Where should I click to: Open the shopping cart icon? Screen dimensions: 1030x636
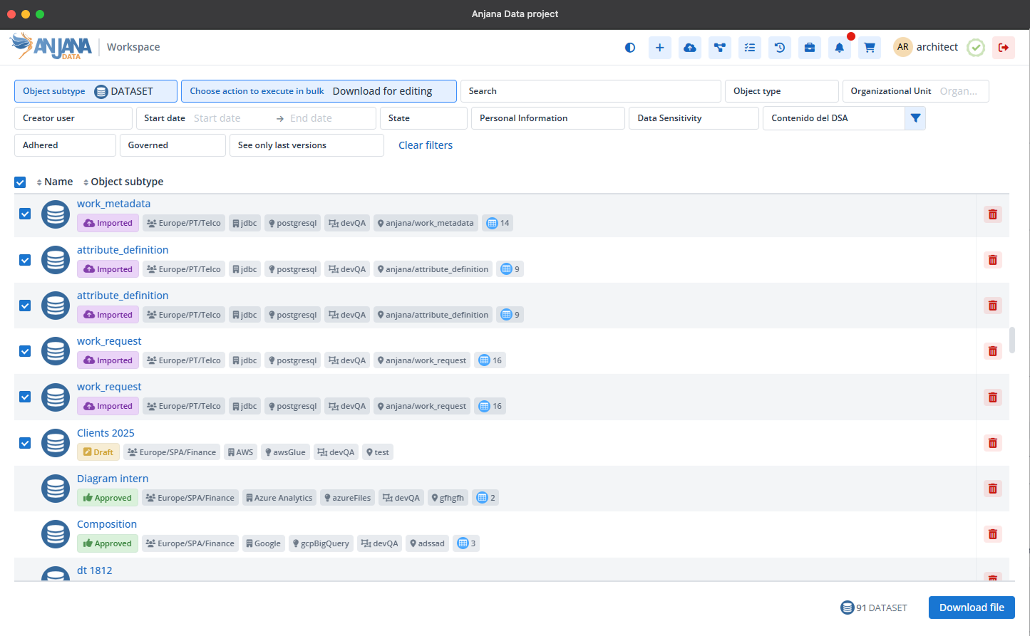click(870, 48)
